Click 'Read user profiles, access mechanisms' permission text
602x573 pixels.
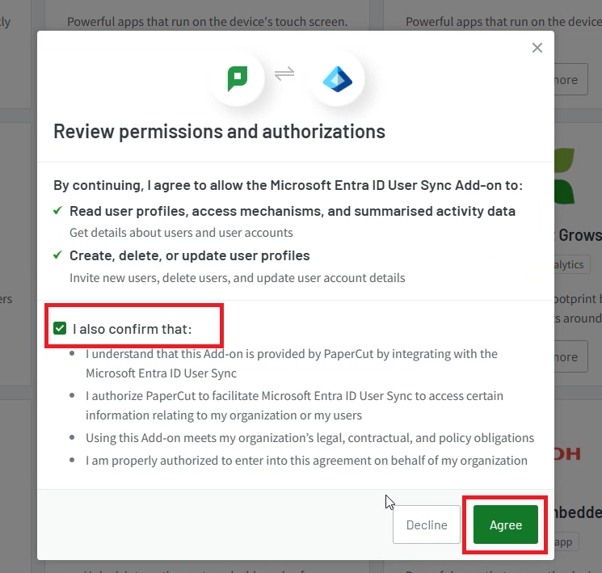pos(293,211)
